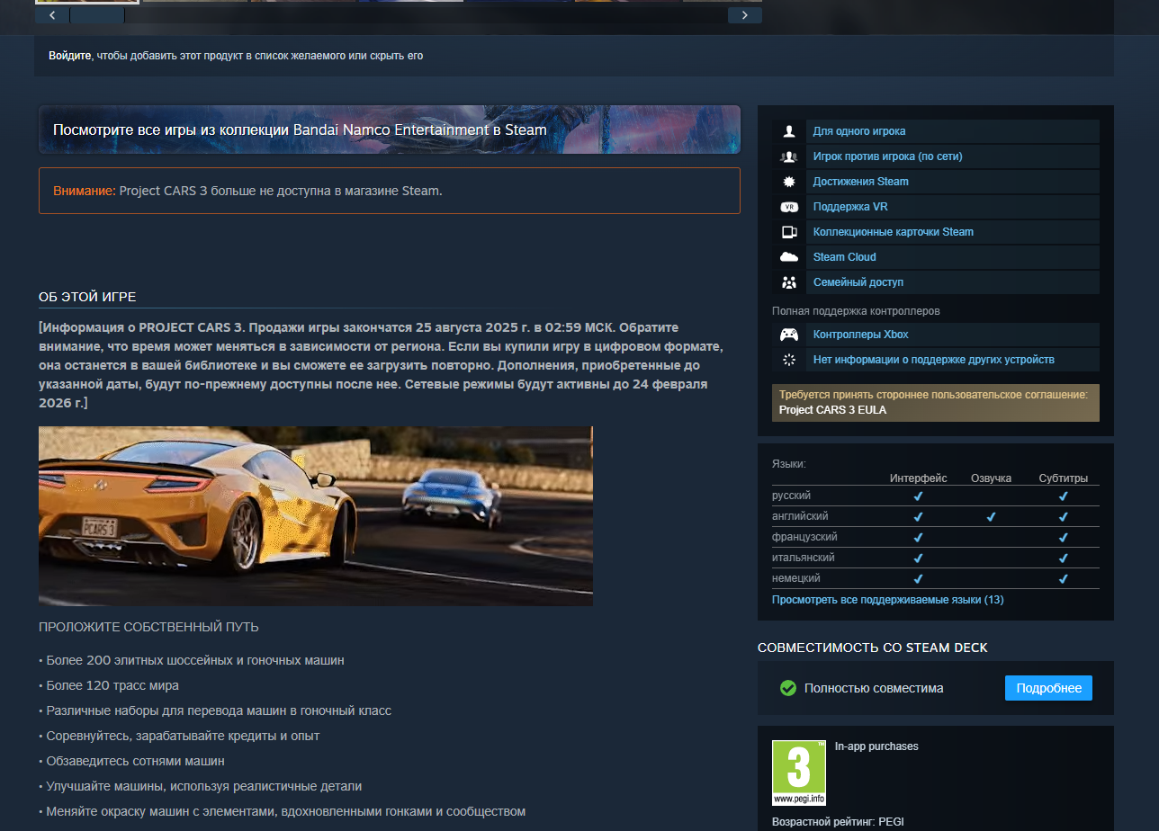Open the Bandai Namco Entertainment collection banner
1159x831 pixels.
tap(390, 130)
